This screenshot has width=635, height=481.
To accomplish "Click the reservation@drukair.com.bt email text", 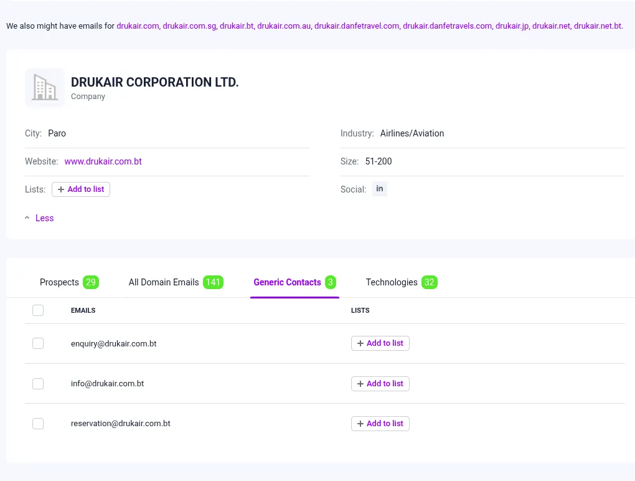I will point(121,424).
